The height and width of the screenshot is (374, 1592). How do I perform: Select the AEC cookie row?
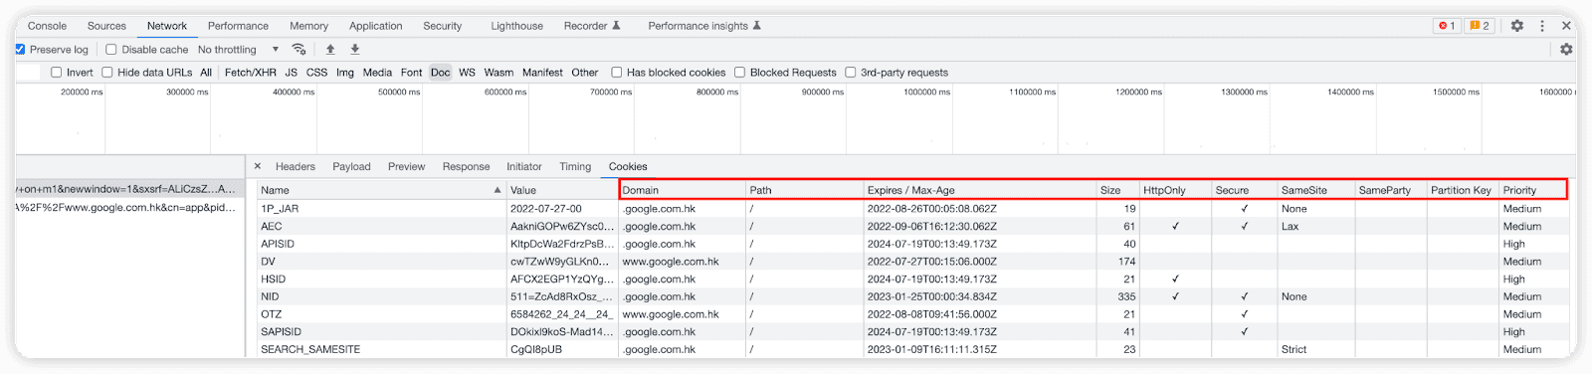point(913,226)
